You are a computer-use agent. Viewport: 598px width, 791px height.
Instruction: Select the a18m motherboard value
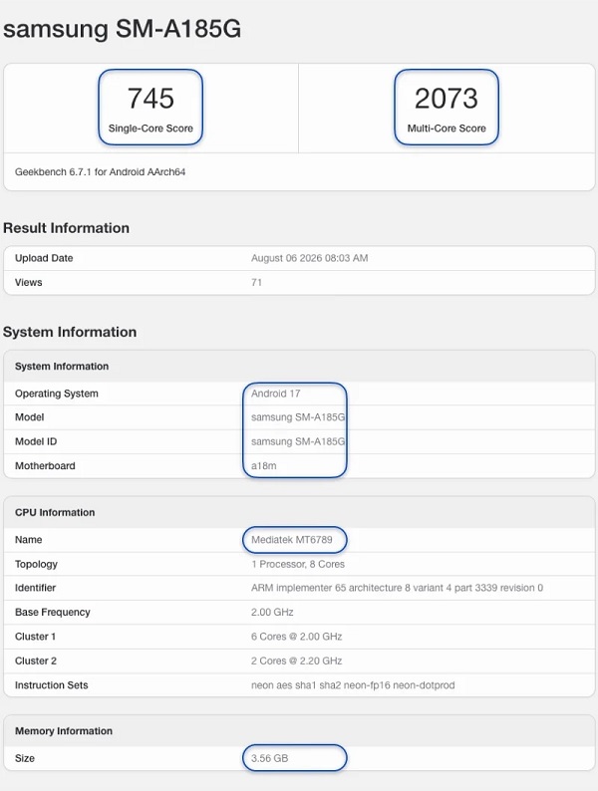tap(263, 465)
